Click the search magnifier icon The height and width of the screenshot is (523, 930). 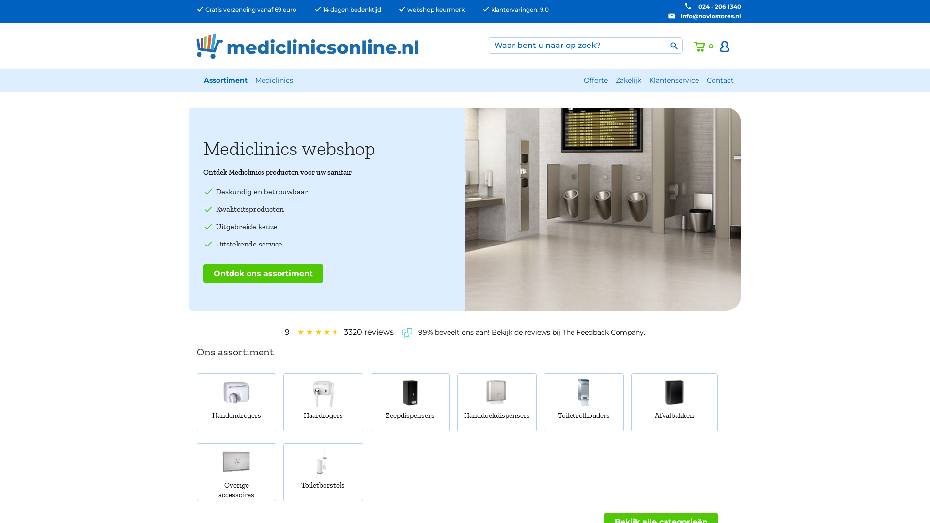click(674, 46)
